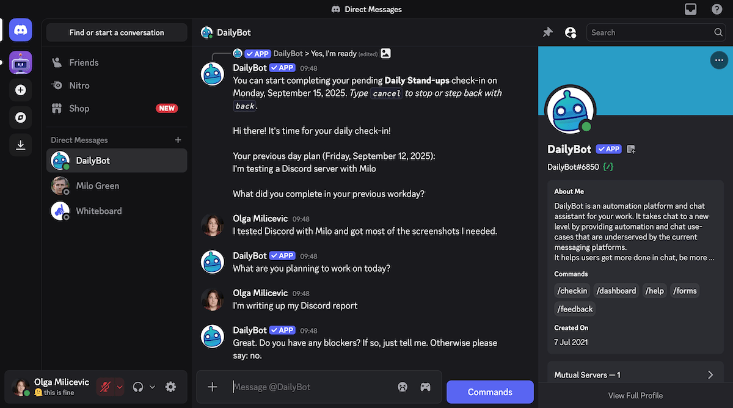Open the DailyBot slash commands badge
Viewport: 733px width, 408px height.
(608, 166)
